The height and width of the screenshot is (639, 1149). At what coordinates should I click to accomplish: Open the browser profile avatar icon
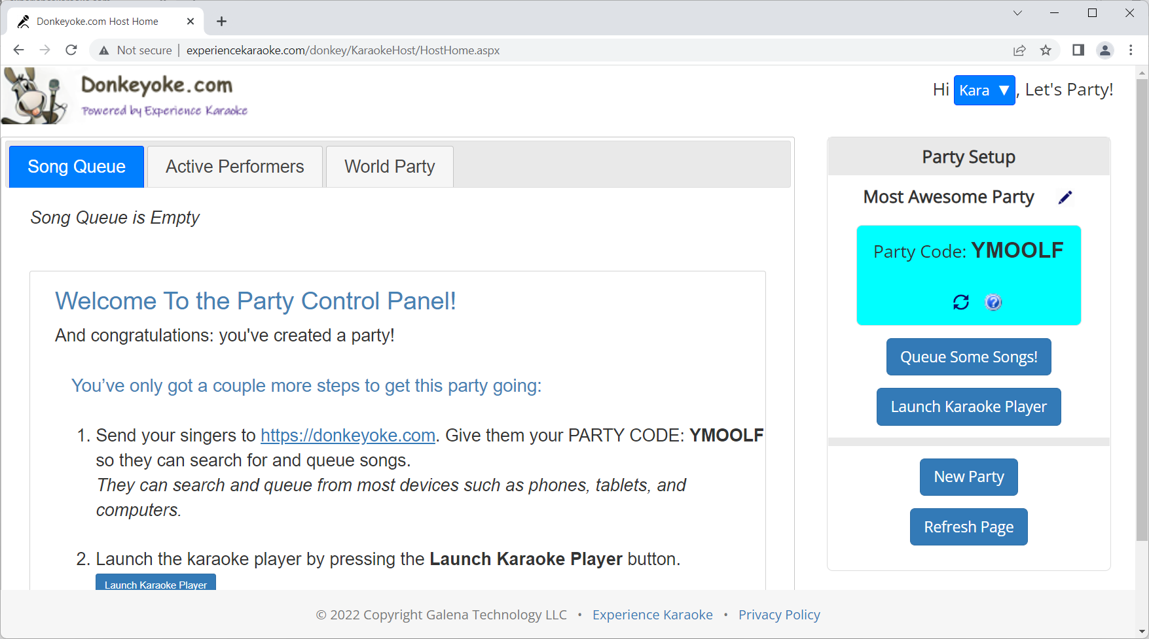1105,50
